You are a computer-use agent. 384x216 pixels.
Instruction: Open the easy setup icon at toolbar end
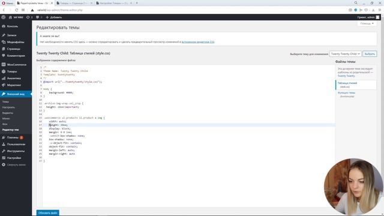pos(380,10)
